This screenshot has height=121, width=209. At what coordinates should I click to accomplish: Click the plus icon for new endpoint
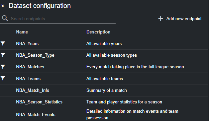pos(160,19)
